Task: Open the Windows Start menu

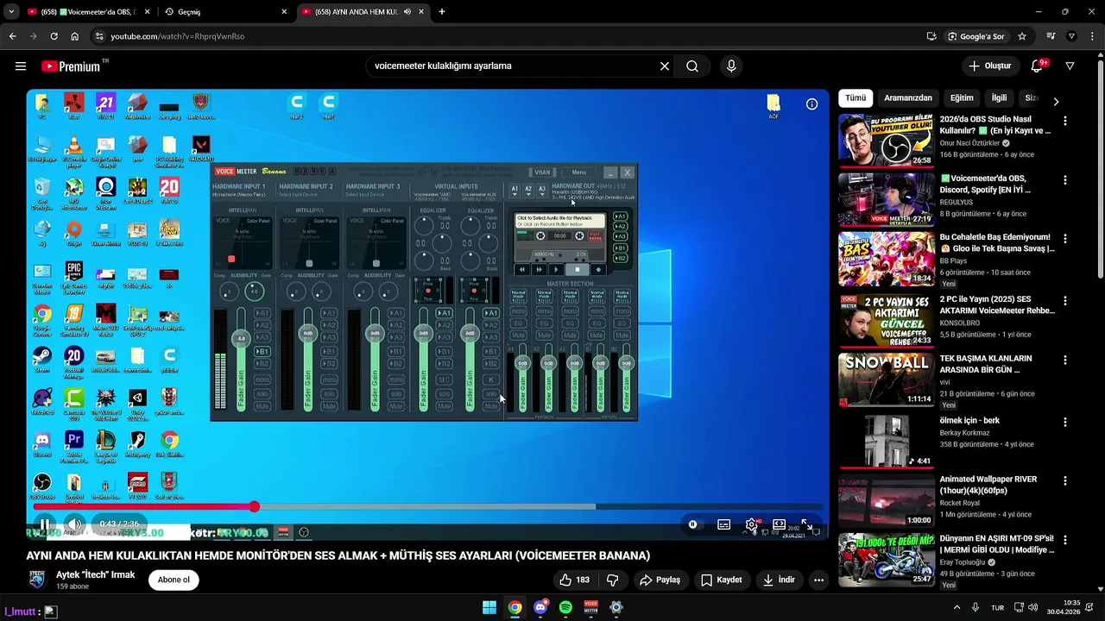Action: point(489,607)
